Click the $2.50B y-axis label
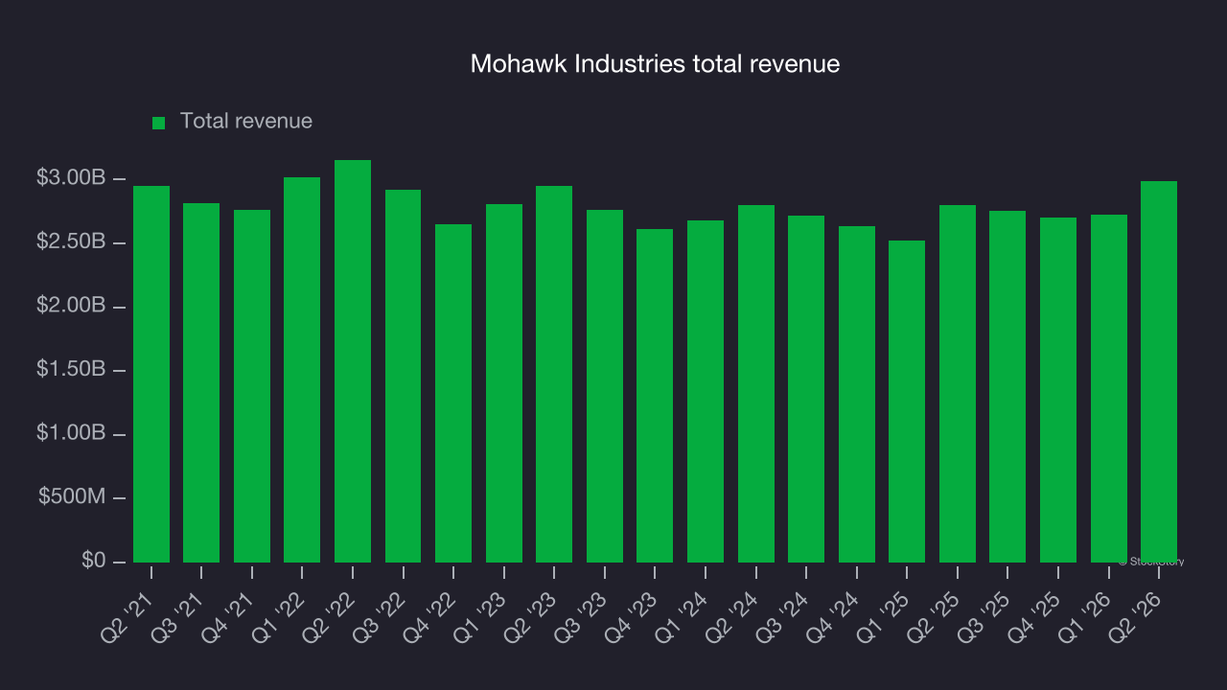Viewport: 1227px width, 690px height. (71, 241)
